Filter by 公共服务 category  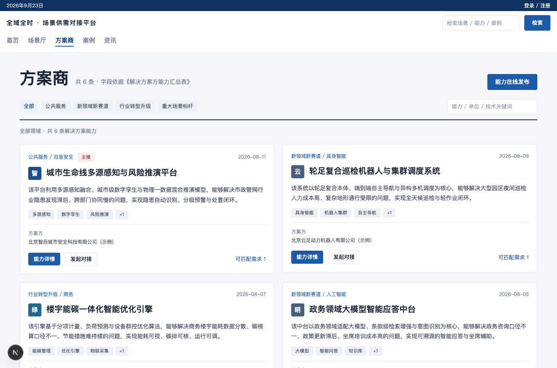56,106
